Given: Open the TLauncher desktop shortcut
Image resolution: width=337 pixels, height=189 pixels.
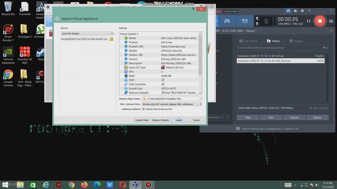Looking at the screenshot, I should point(25,8).
